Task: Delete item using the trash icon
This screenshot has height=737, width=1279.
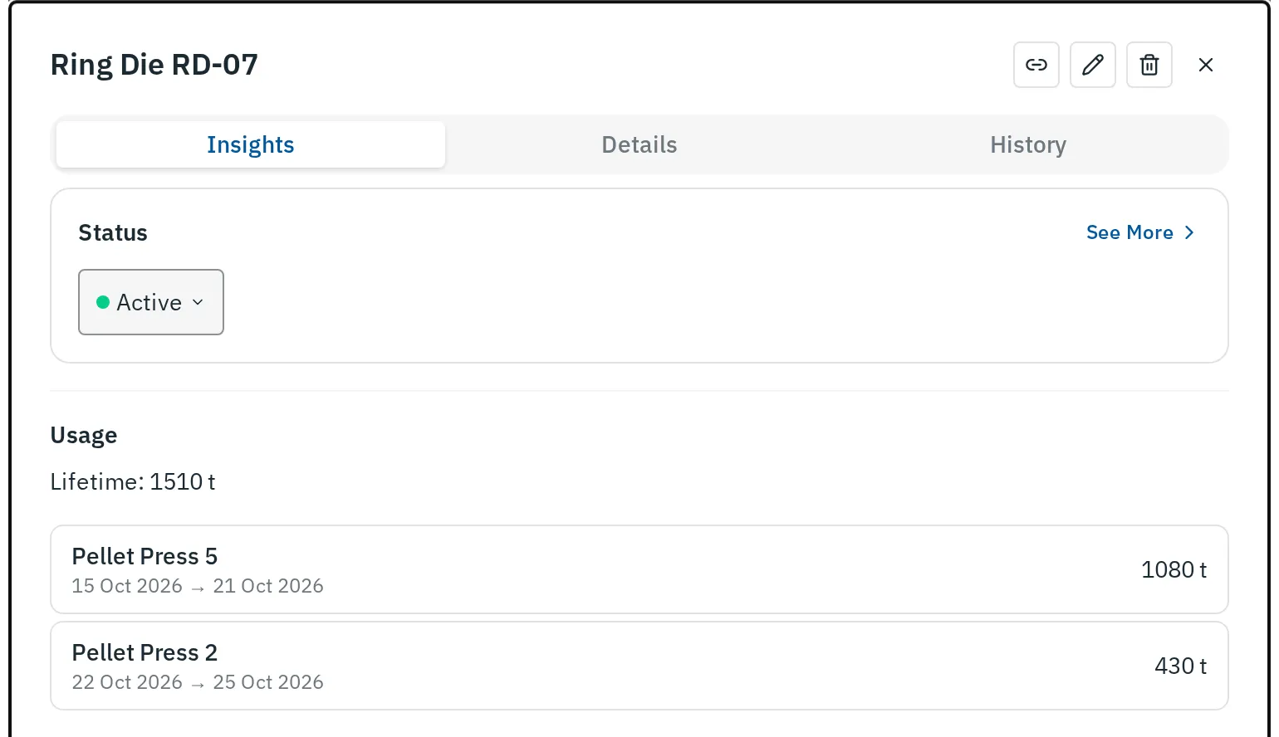Action: [1149, 65]
